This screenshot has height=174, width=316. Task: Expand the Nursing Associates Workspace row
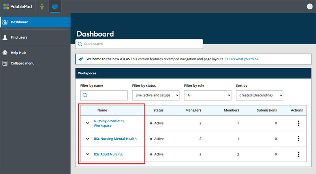pos(87,123)
